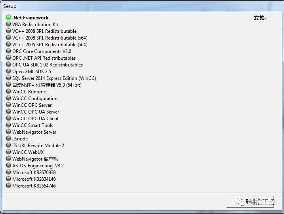Click the 自动化许可证管理器 V5.3 (64-bit) label

pos(47,85)
